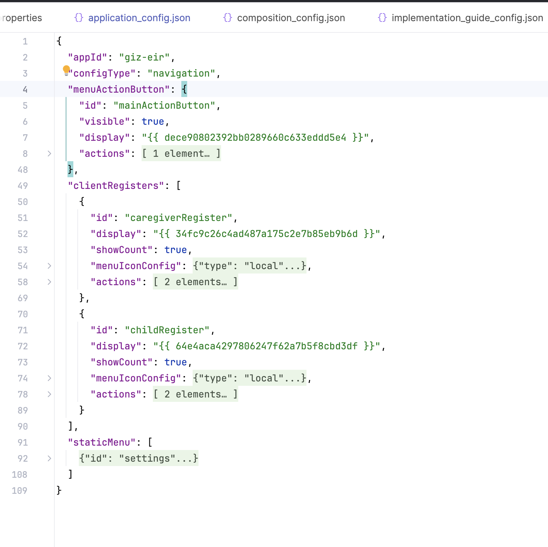Click the highlighted closing brace on line 48
The height and width of the screenshot is (547, 548).
pos(70,170)
